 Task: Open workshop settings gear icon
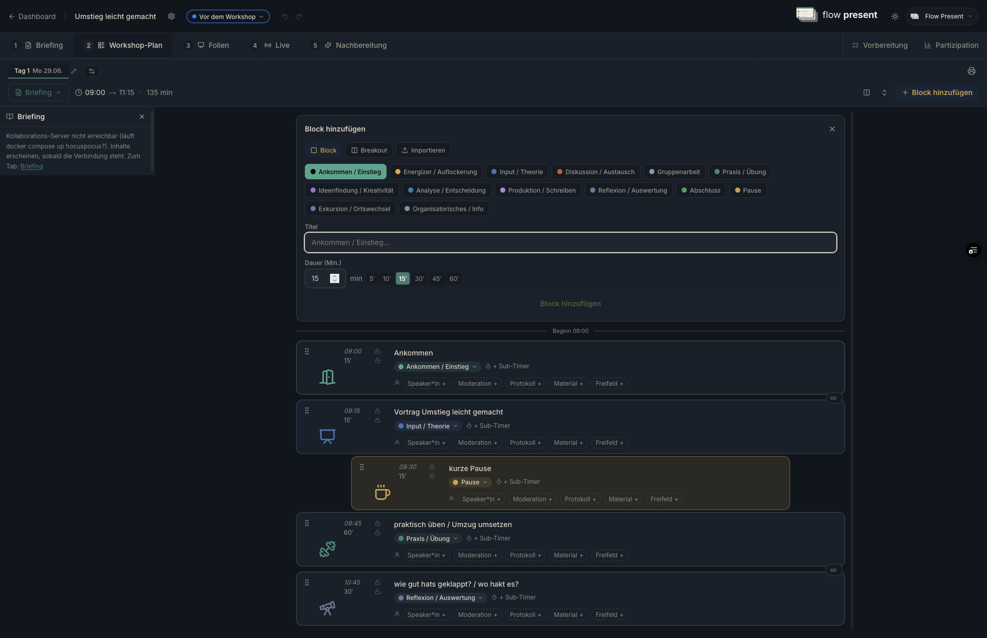click(171, 16)
